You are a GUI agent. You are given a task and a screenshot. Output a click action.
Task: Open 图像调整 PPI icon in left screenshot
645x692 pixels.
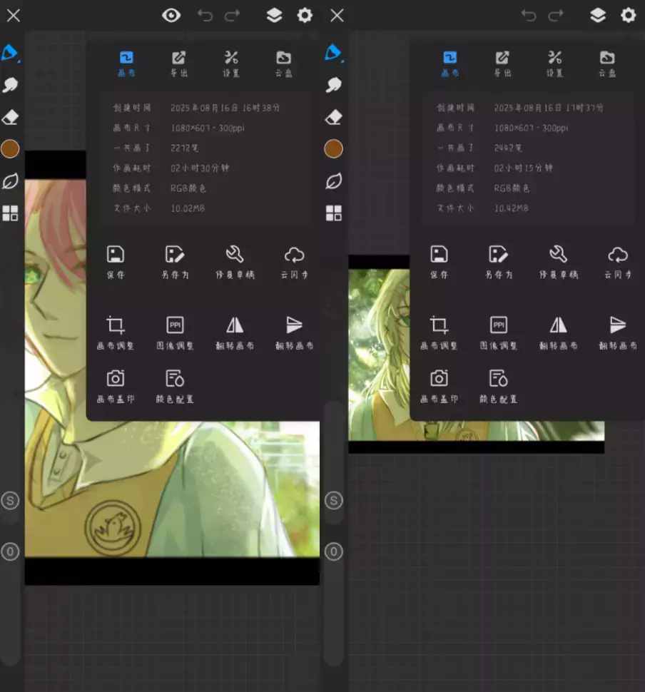click(x=176, y=333)
